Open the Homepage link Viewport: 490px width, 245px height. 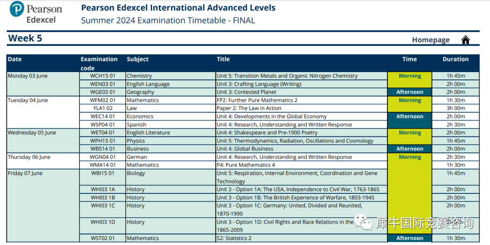[431, 40]
